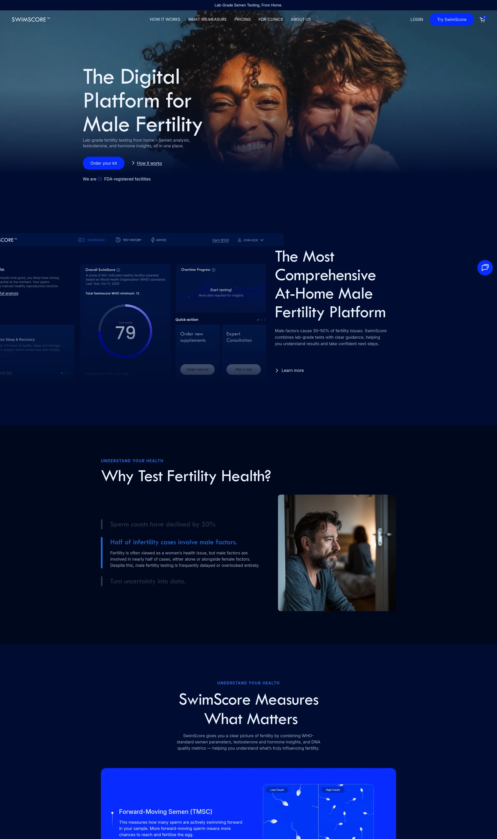Click the Test History clock icon
Image resolution: width=497 pixels, height=839 pixels.
[x=118, y=240]
